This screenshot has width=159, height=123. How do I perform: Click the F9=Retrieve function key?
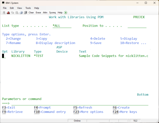click(x=12, y=112)
